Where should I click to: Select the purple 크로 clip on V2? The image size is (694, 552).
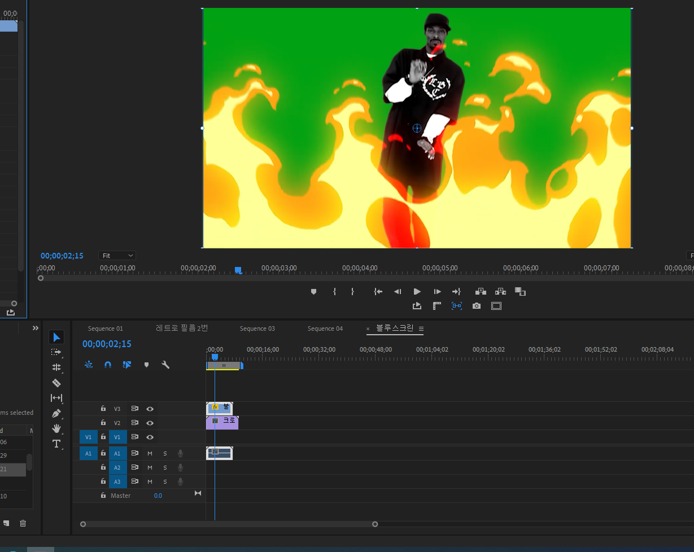[x=222, y=422]
